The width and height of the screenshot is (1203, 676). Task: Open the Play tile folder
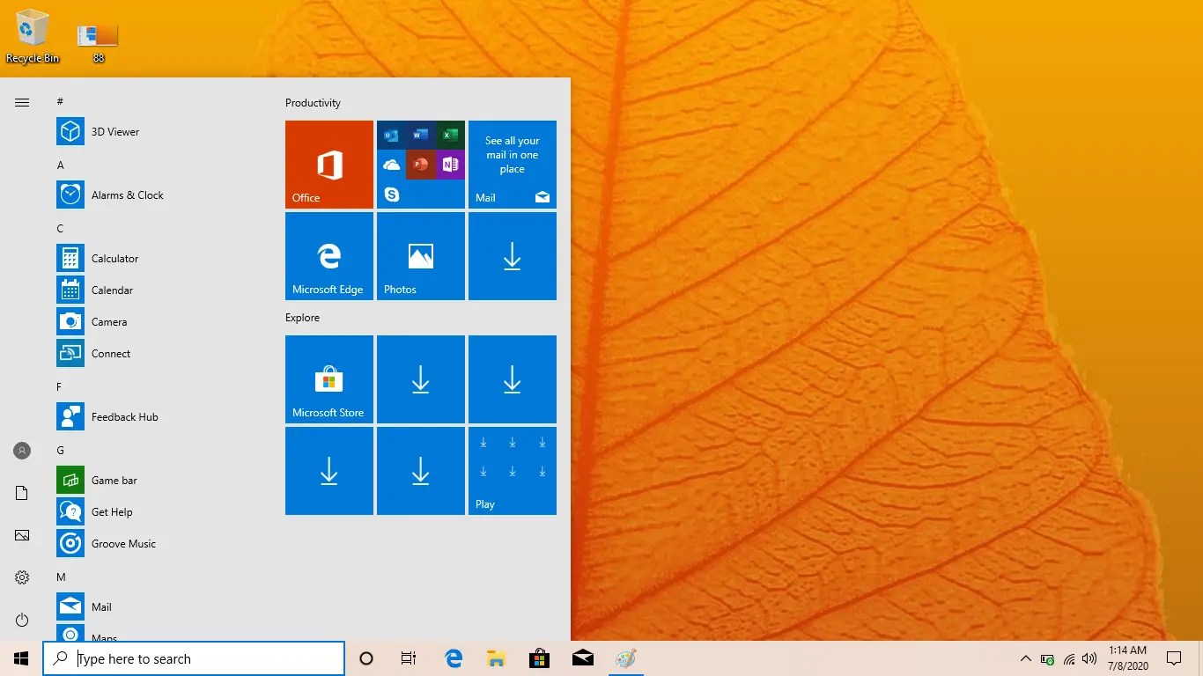[x=513, y=471]
